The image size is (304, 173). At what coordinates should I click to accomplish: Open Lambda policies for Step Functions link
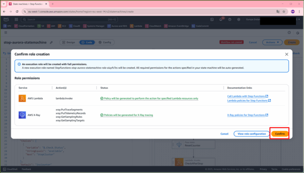point(249,100)
